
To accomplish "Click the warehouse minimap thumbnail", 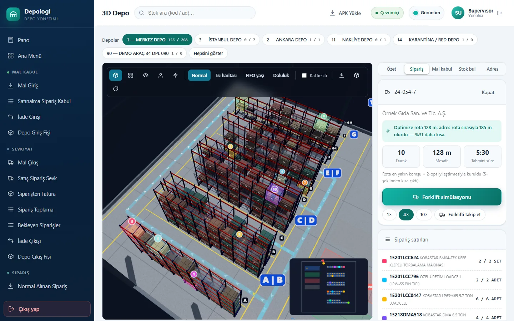I will (329, 286).
